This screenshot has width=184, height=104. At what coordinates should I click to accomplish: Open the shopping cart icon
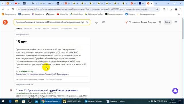pos(160,22)
